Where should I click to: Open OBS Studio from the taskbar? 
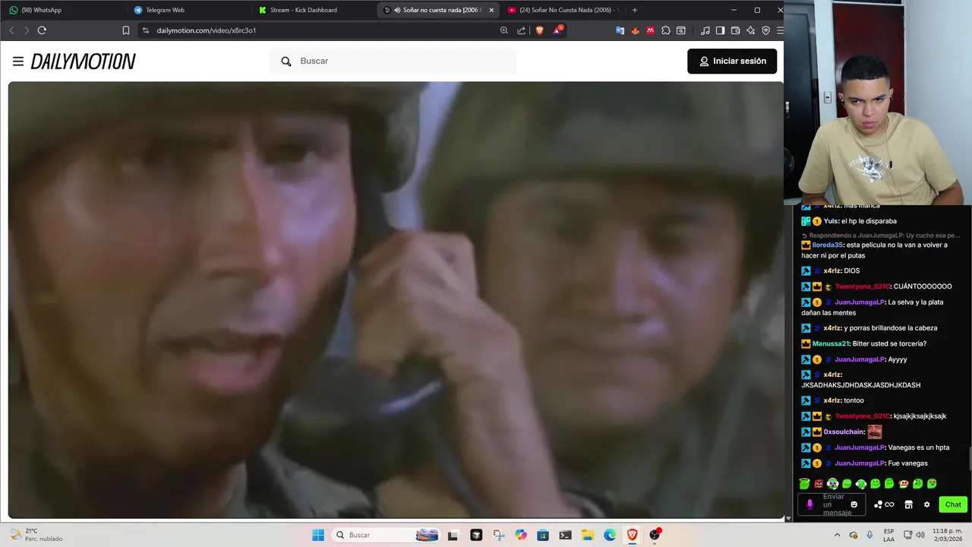coord(655,535)
